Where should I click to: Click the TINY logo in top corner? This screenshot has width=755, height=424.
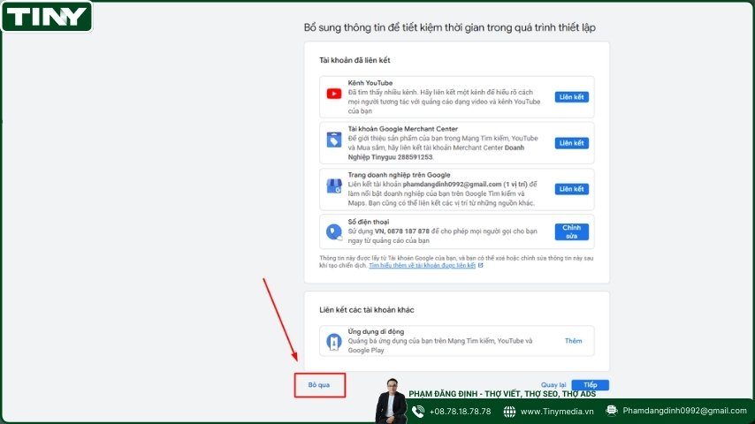click(x=47, y=17)
